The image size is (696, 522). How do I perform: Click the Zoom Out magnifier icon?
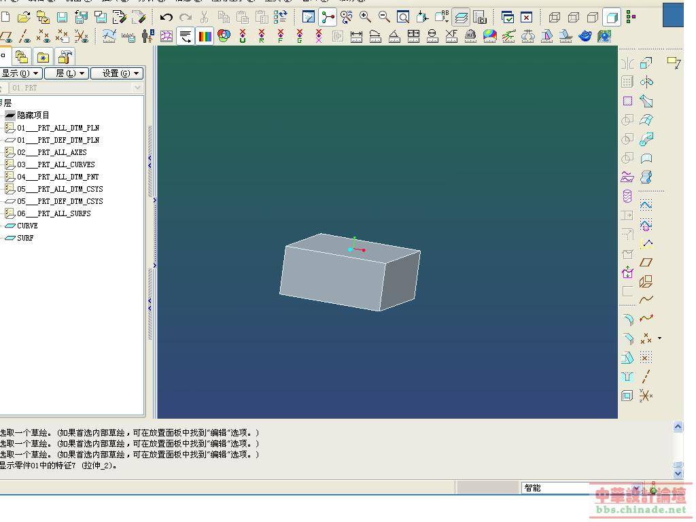pyautogui.click(x=385, y=17)
